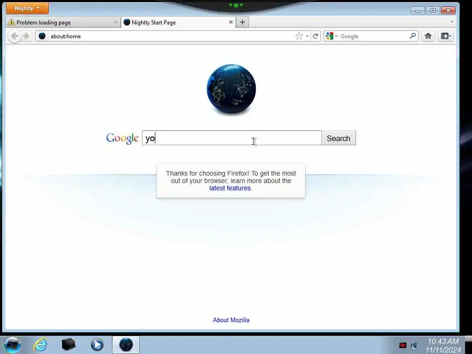
Task: Go back to previous page
Action: pyautogui.click(x=14, y=36)
